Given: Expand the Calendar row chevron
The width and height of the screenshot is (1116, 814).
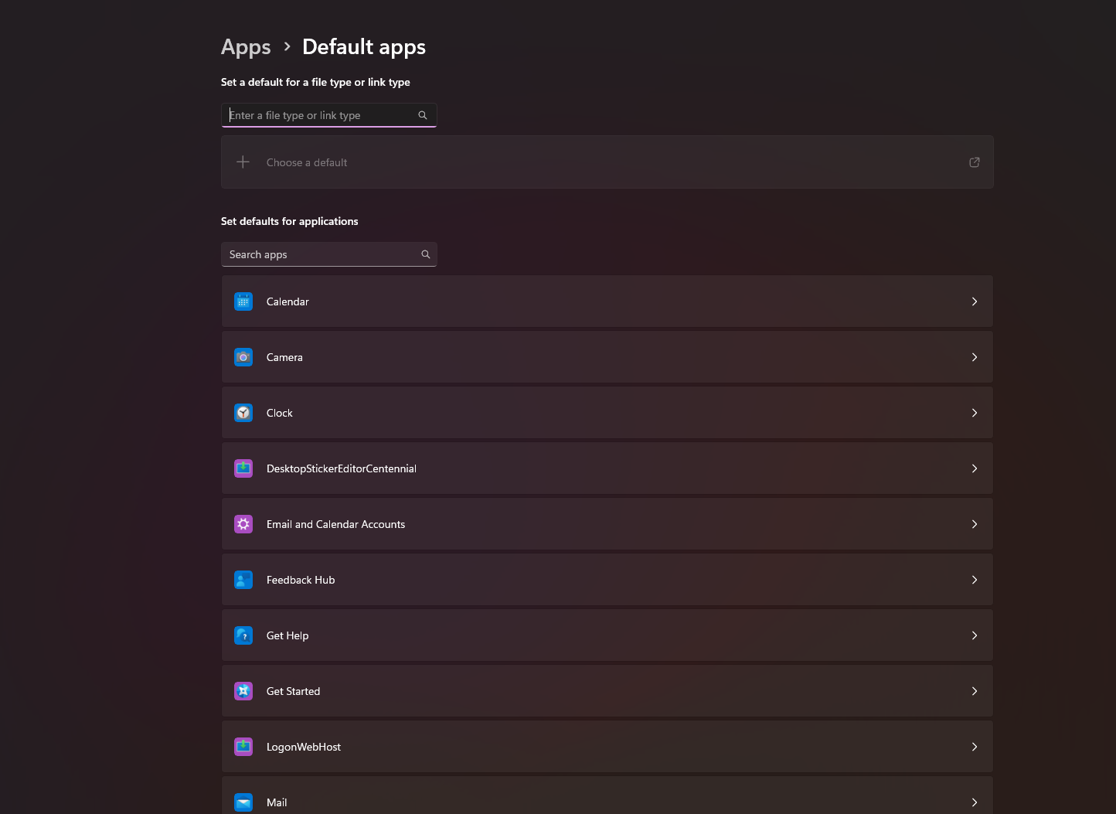Looking at the screenshot, I should point(974,301).
